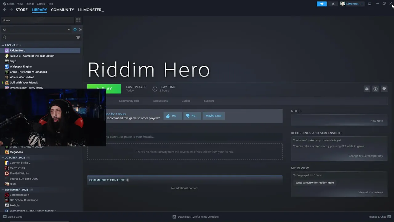Open View all my reviews link

(371, 192)
